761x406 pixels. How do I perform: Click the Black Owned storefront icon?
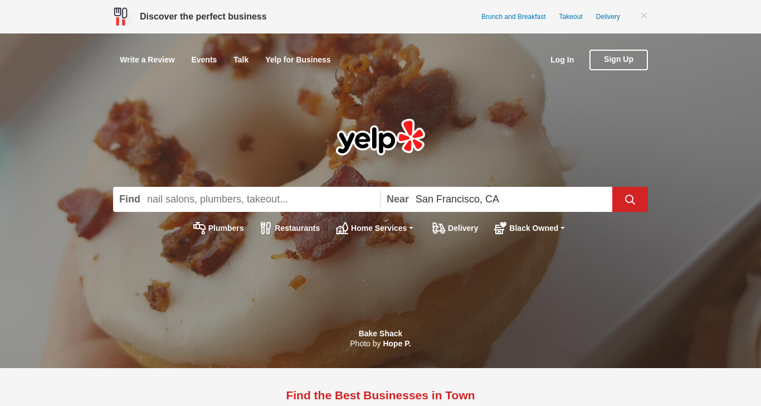point(500,228)
